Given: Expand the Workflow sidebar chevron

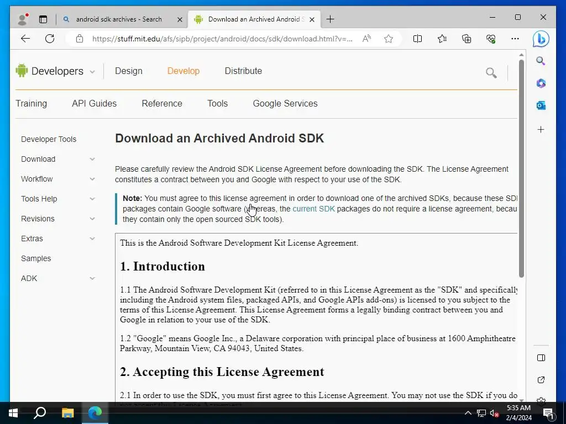Looking at the screenshot, I should point(92,179).
